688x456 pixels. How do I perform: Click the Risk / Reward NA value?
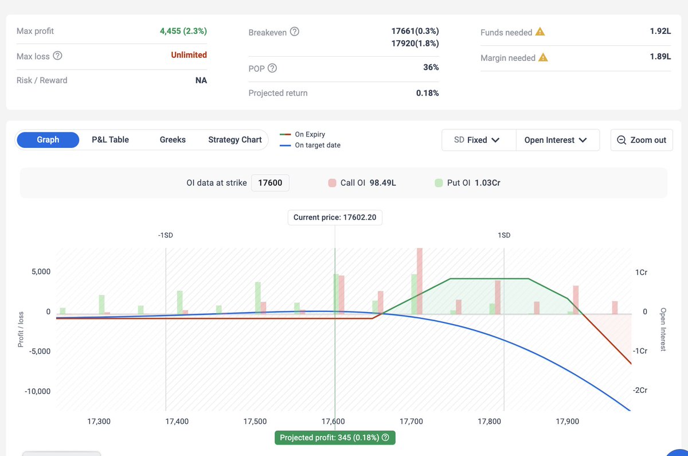click(x=201, y=80)
